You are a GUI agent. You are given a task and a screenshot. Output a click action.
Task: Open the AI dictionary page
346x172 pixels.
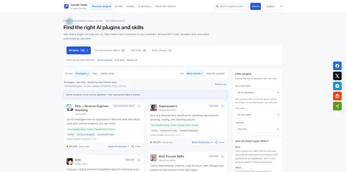click(x=145, y=6)
